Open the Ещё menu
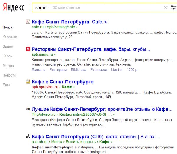The width and height of the screenshot is (177, 154). [6, 85]
